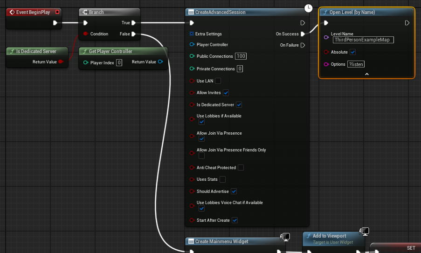
Task: Click the Extra Settings array pin
Action: pyautogui.click(x=192, y=34)
